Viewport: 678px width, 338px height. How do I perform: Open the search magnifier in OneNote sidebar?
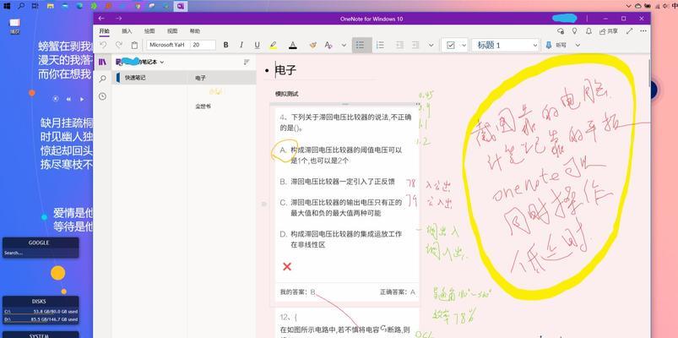(102, 79)
